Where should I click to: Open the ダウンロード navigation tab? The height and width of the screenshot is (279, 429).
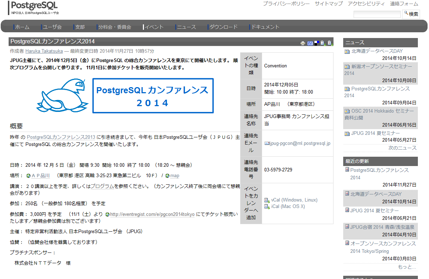click(223, 27)
